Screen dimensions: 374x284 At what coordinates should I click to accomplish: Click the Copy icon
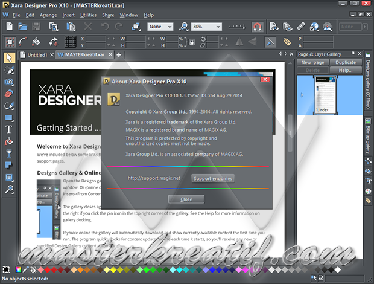click(54, 26)
